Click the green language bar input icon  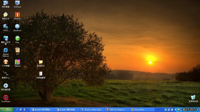click(x=166, y=110)
